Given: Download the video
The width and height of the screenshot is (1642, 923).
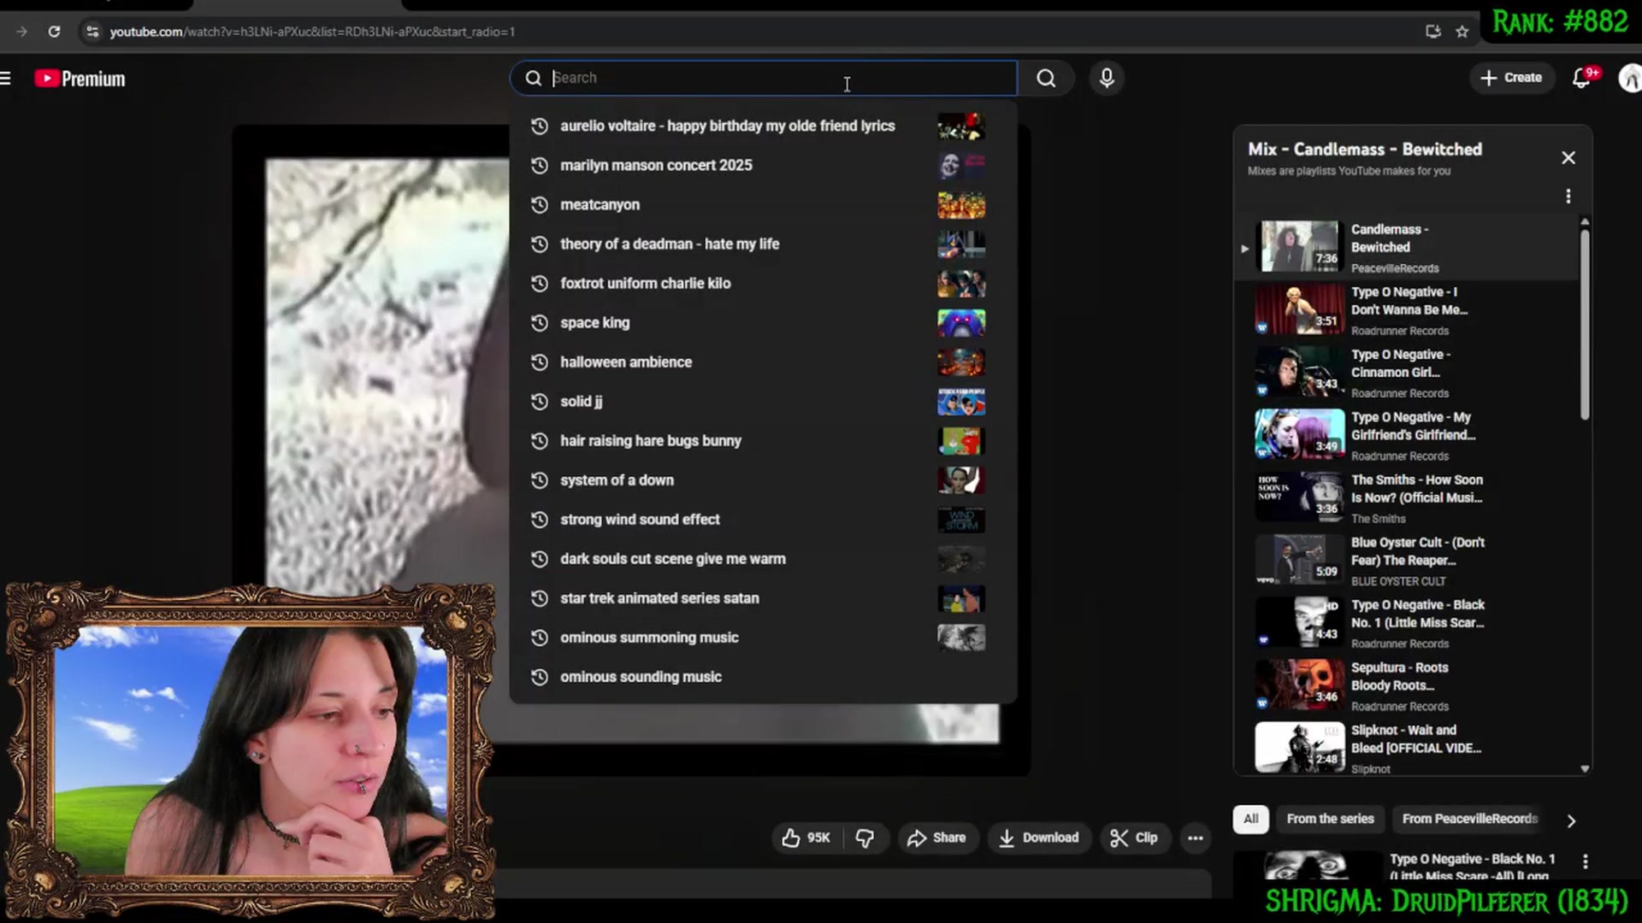Looking at the screenshot, I should click(1038, 838).
